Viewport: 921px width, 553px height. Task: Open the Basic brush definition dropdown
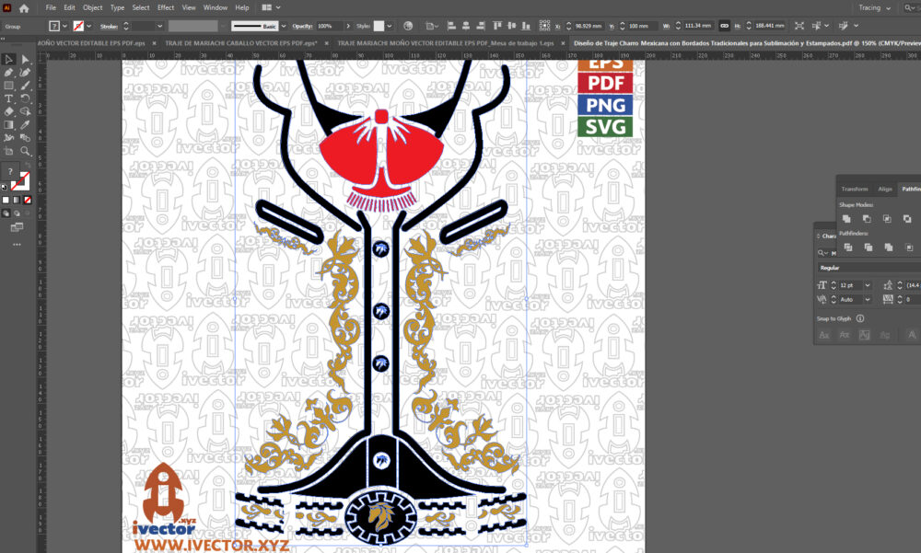pyautogui.click(x=284, y=26)
